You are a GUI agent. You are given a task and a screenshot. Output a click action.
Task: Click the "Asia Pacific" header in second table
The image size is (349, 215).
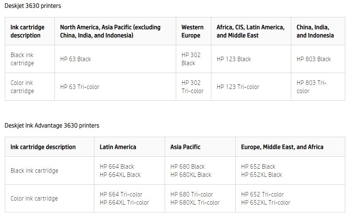[x=185, y=147]
